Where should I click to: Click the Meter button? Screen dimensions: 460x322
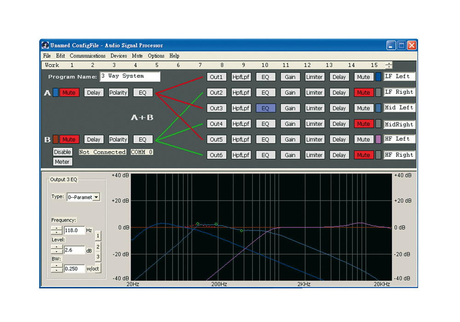click(x=62, y=161)
